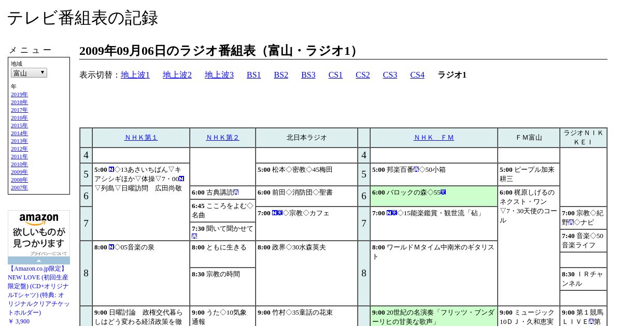Go to the 2009年 archive
This screenshot has height=326, width=622.
19,172
